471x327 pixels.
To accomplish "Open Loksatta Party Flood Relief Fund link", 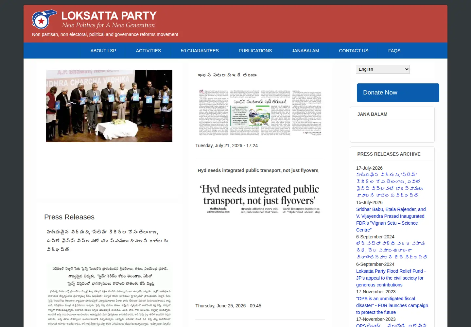I will [x=391, y=278].
